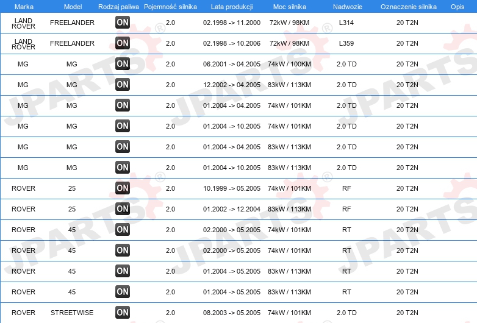Click the ON icon for MG 12.2002 row

tap(123, 84)
